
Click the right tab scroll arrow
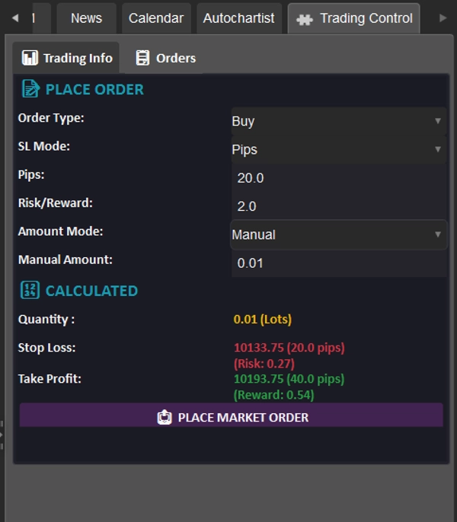(443, 18)
